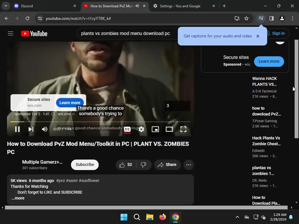This screenshot has width=299, height=224.
Task: Open the notifications bell in the system tray
Action: point(291,217)
